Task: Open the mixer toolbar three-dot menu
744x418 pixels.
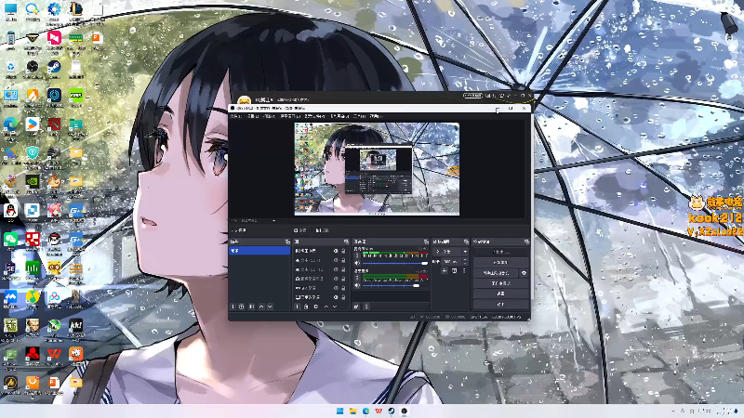Action: (366, 307)
